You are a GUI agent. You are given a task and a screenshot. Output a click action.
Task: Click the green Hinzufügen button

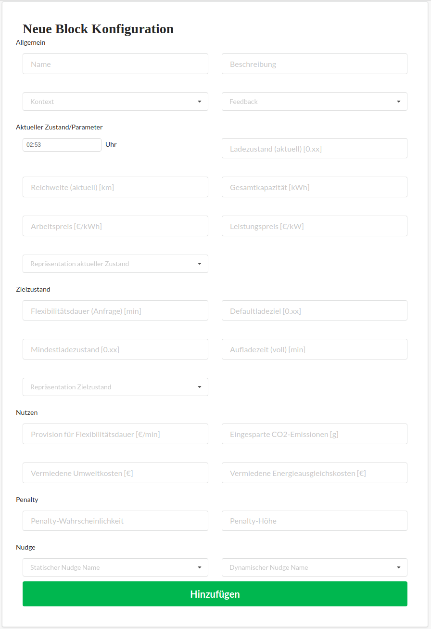point(215,594)
